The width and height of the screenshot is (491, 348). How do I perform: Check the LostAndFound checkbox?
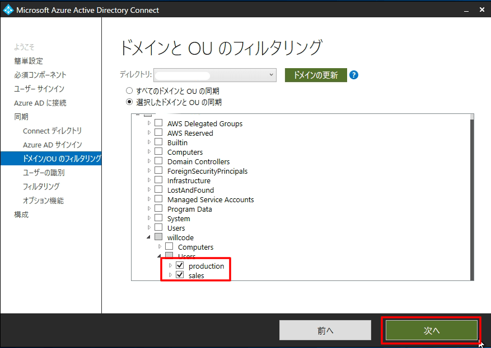158,189
